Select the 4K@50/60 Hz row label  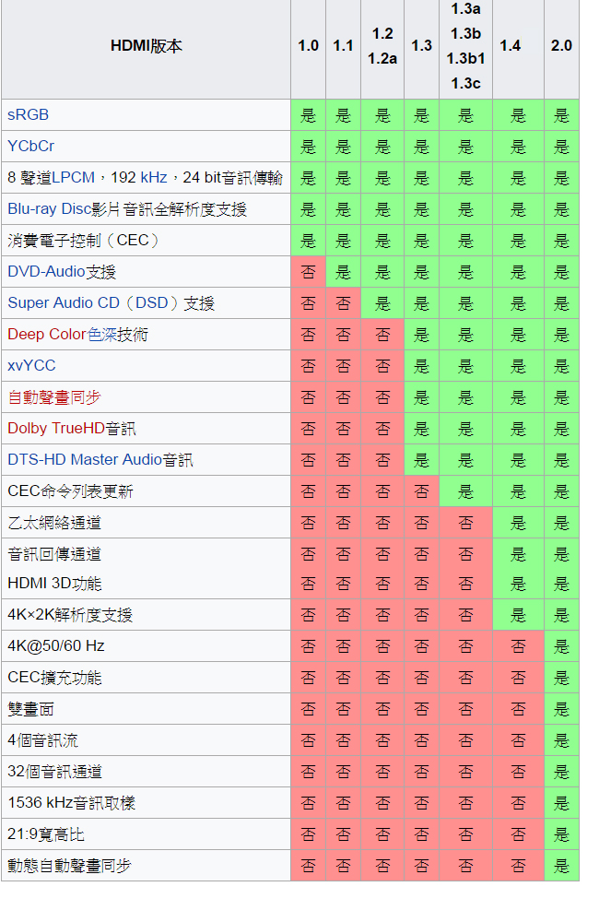tap(147, 646)
